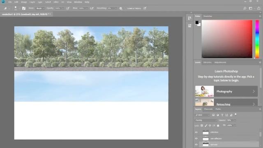Switch to the Learn tab
The height and width of the screenshot is (148, 263).
[x=198, y=62]
